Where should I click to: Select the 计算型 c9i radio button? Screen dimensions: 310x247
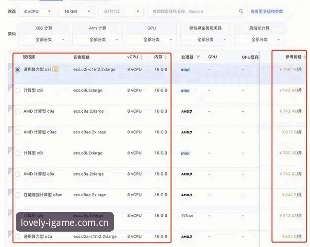pos(18,91)
